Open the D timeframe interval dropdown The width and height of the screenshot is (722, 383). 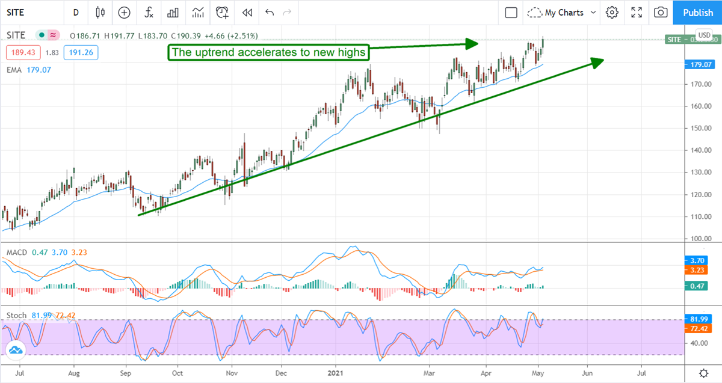(75, 12)
